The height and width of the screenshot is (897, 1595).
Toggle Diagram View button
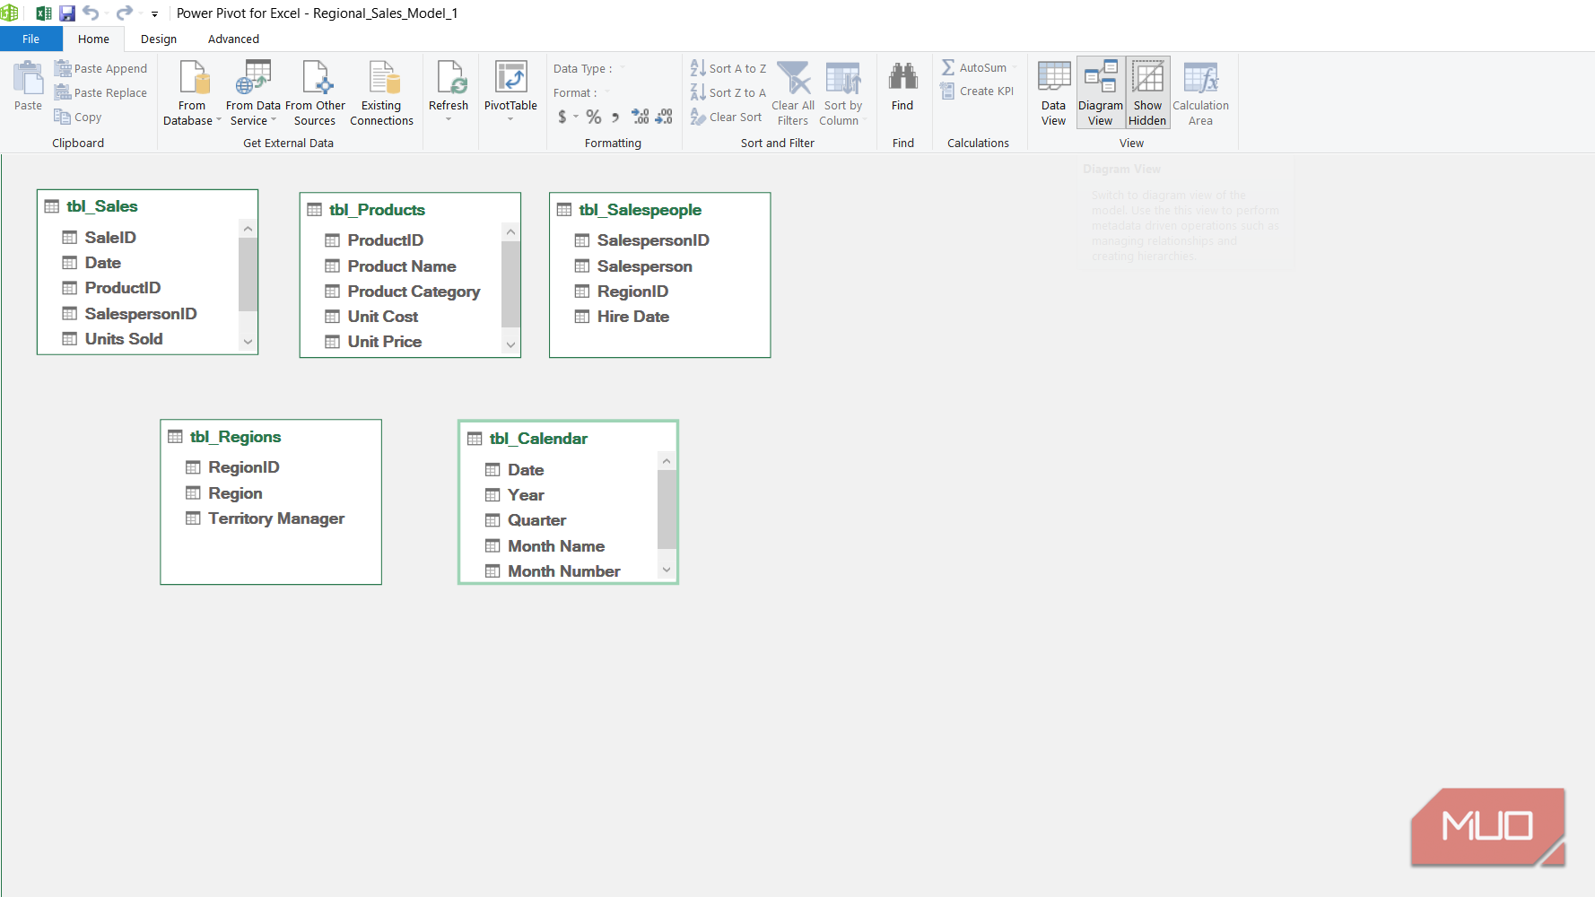click(1101, 93)
